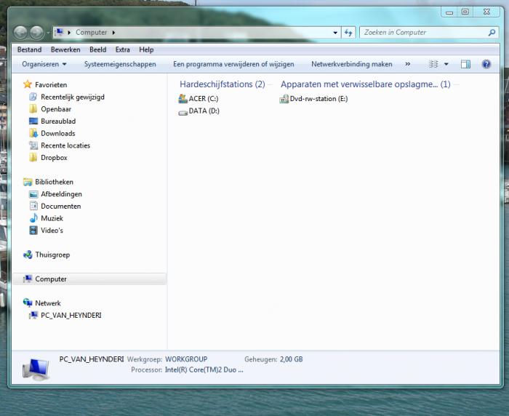
Task: Select Bibliotheken in the sidebar
Action: click(55, 182)
